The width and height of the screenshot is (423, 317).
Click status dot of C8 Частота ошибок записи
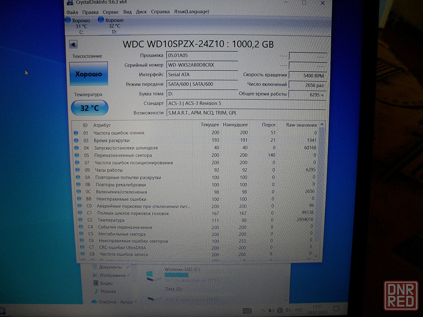point(82,254)
